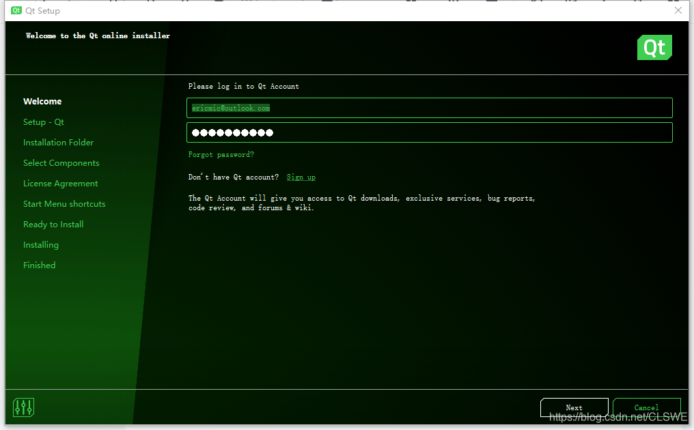This screenshot has width=694, height=430.
Task: Select the Start Menu shortcuts step
Action: click(x=64, y=204)
